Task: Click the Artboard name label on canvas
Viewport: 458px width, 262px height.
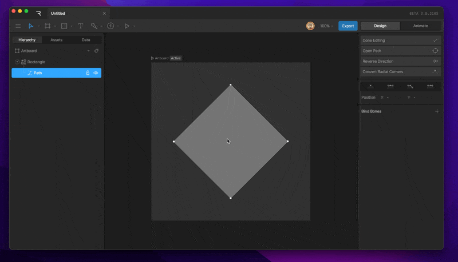Action: point(161,58)
